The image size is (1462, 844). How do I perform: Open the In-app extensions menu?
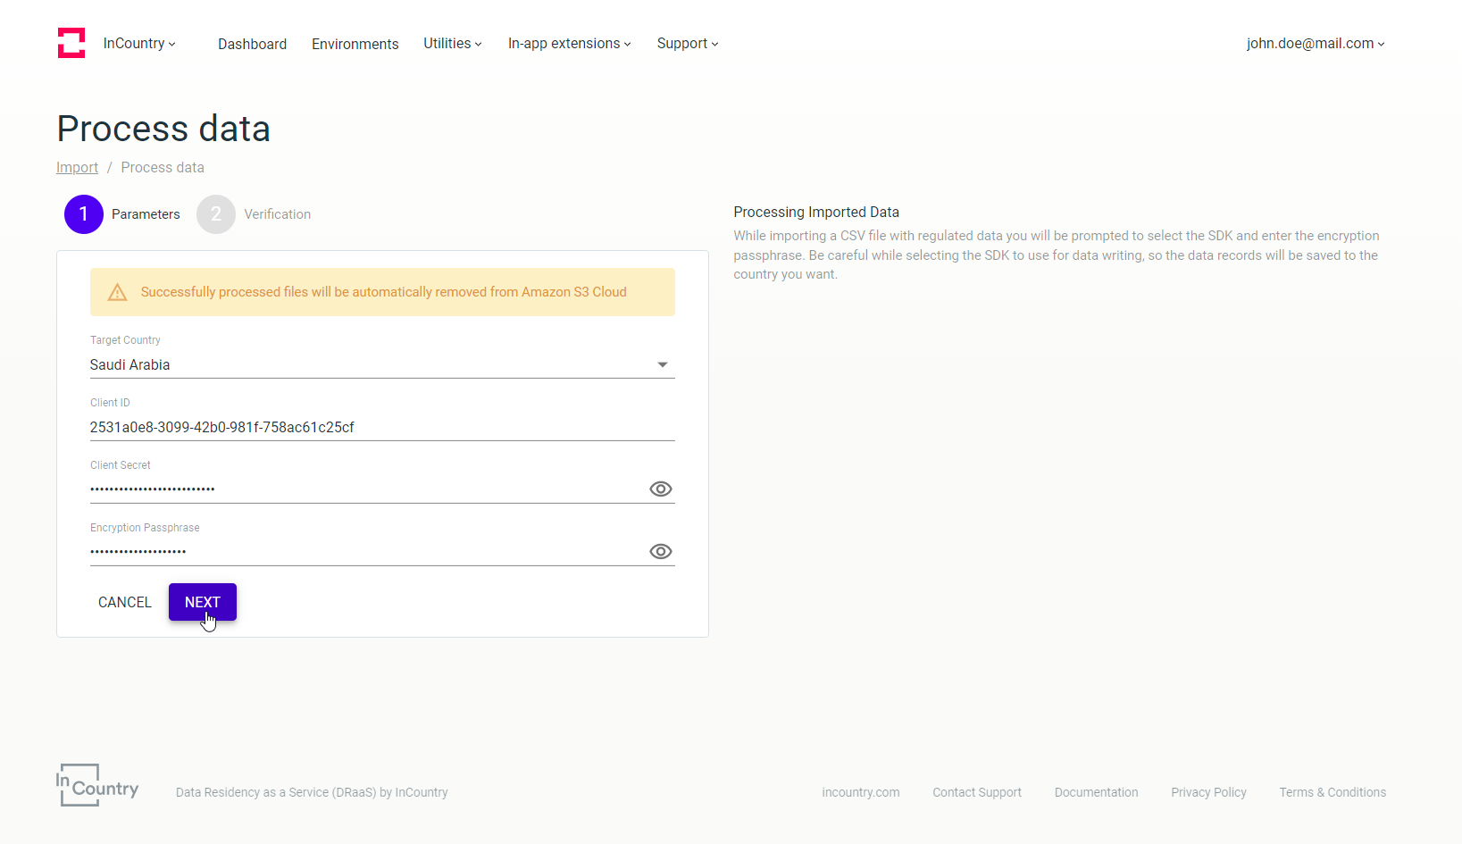[x=569, y=44]
